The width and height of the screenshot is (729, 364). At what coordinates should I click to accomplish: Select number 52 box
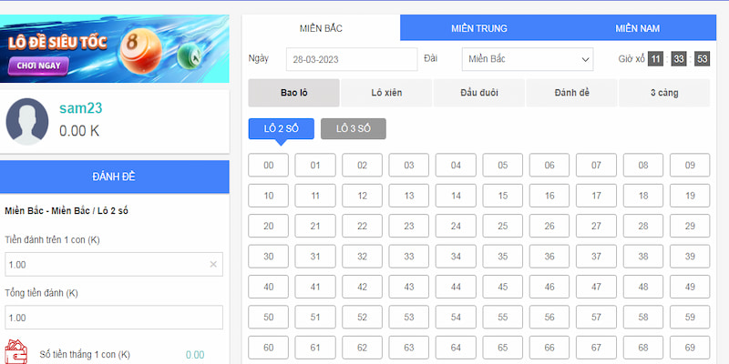point(362,317)
